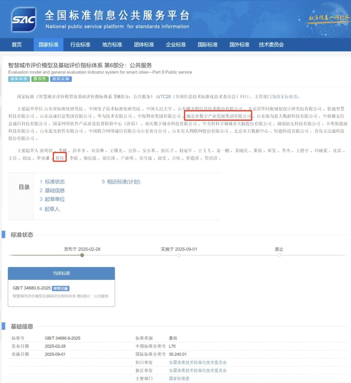
Task: Click the 中国标准分类号 value L70
Action: click(172, 346)
